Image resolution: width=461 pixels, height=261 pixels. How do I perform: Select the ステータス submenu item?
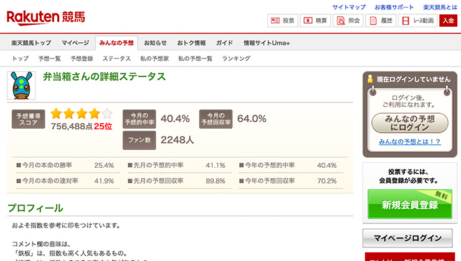[116, 58]
